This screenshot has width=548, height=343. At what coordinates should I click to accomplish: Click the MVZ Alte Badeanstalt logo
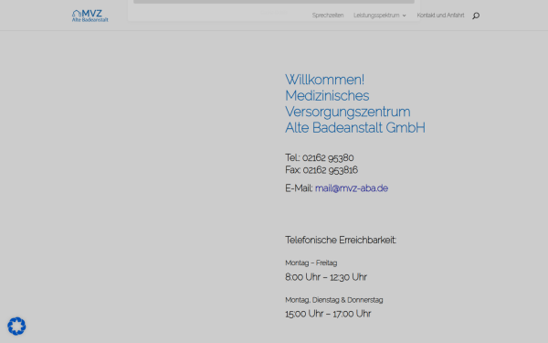coord(90,16)
